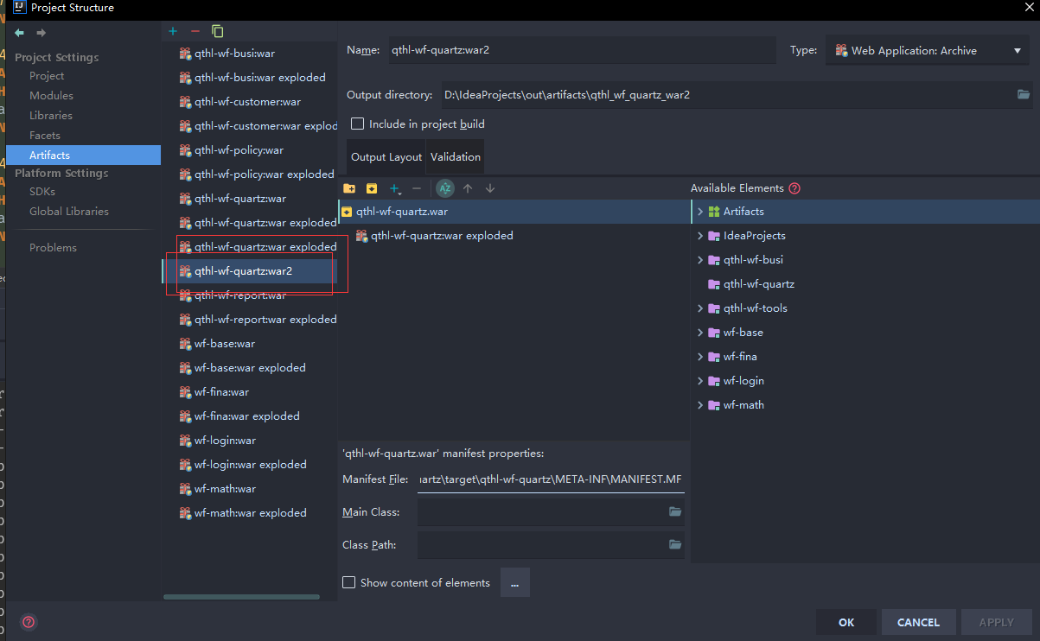Click the Manifest File path field
The width and height of the screenshot is (1040, 641).
(x=551, y=479)
